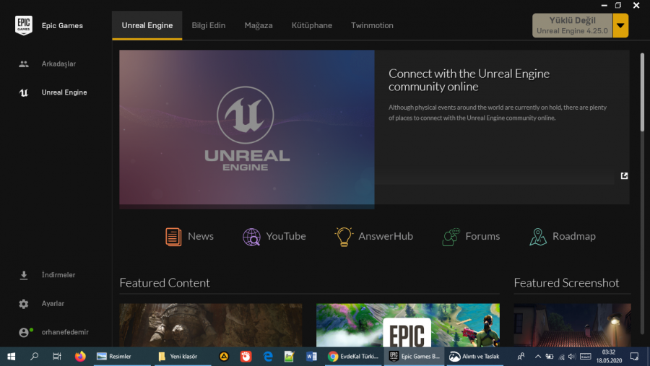
Task: Open the Mağaza tab
Action: [259, 25]
